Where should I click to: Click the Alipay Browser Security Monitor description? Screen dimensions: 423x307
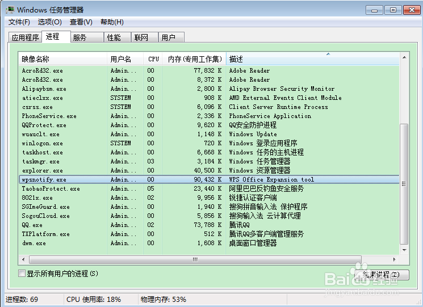282,89
